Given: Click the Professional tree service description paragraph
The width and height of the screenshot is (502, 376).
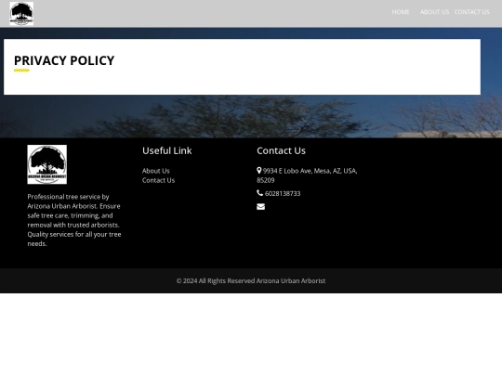Looking at the screenshot, I should click(x=74, y=220).
